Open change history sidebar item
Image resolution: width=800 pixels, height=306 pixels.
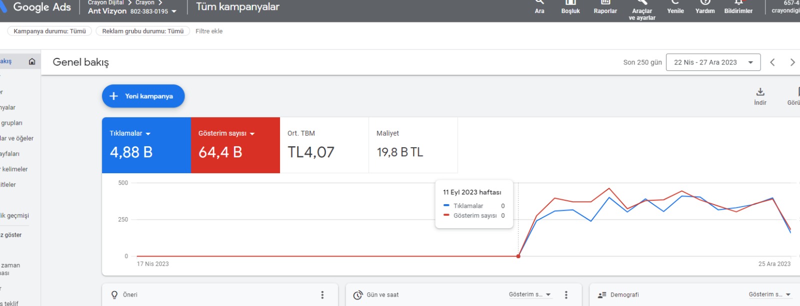[14, 216]
